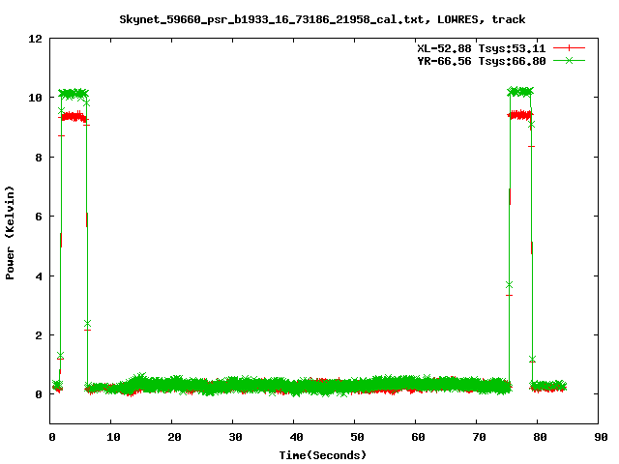
Task: Click the Power (Kelvin) y-axis label
Action: [x=10, y=233]
